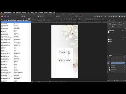Select the Seite 1 page thumbnail
This screenshot has width=126, height=94.
coord(108,39)
